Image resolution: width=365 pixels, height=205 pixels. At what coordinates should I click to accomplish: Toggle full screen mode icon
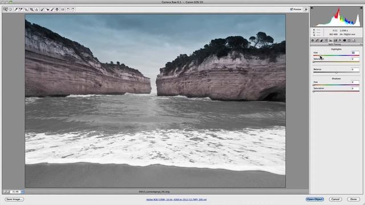click(x=306, y=9)
